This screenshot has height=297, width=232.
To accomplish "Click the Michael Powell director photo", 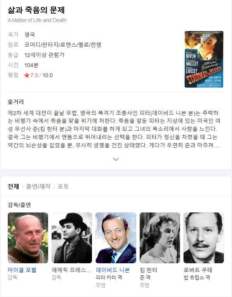I will coord(28,238).
